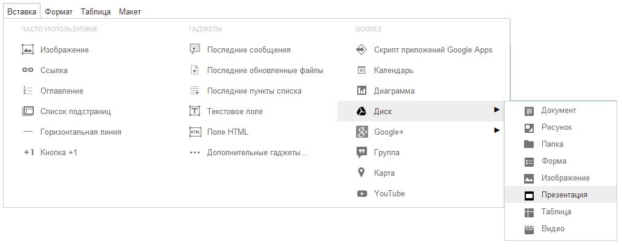The width and height of the screenshot is (622, 247).
Task: Click the Презентация slide icon in submenu
Action: (x=529, y=196)
